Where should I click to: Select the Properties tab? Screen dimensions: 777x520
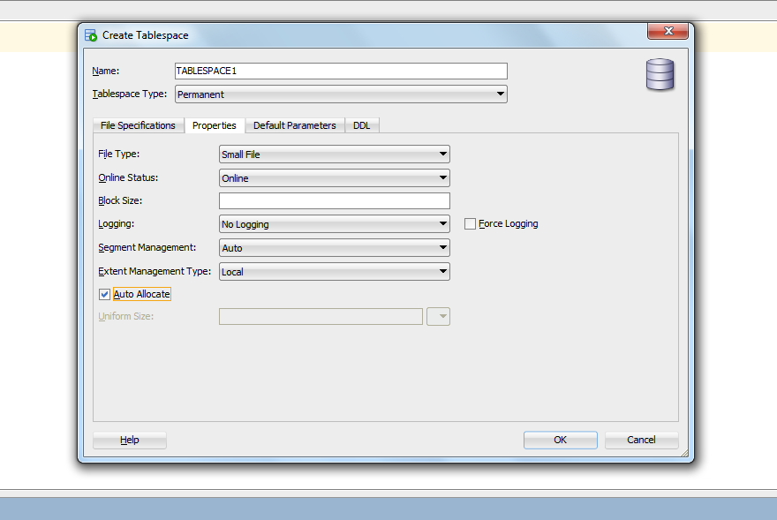(215, 125)
